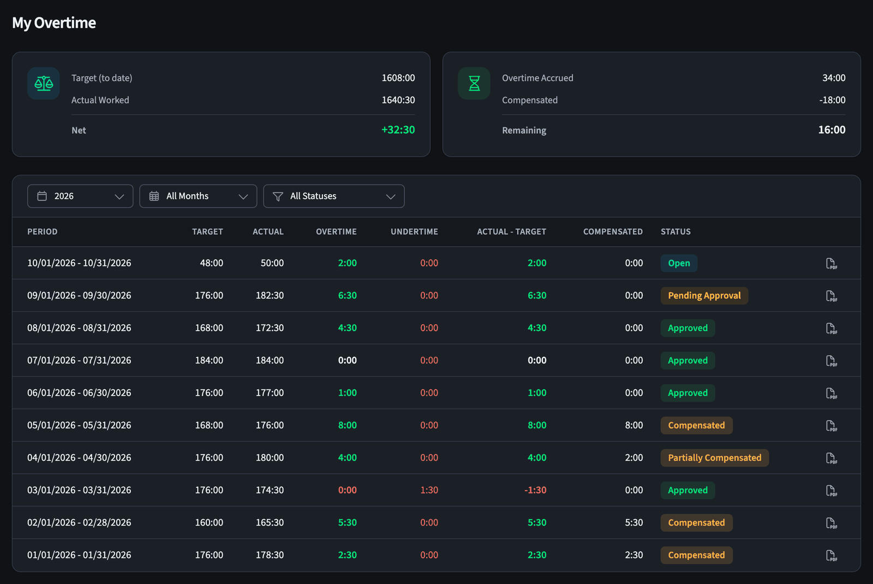Click the month calendar grid icon
Viewport: 873px width, 584px height.
tap(154, 196)
